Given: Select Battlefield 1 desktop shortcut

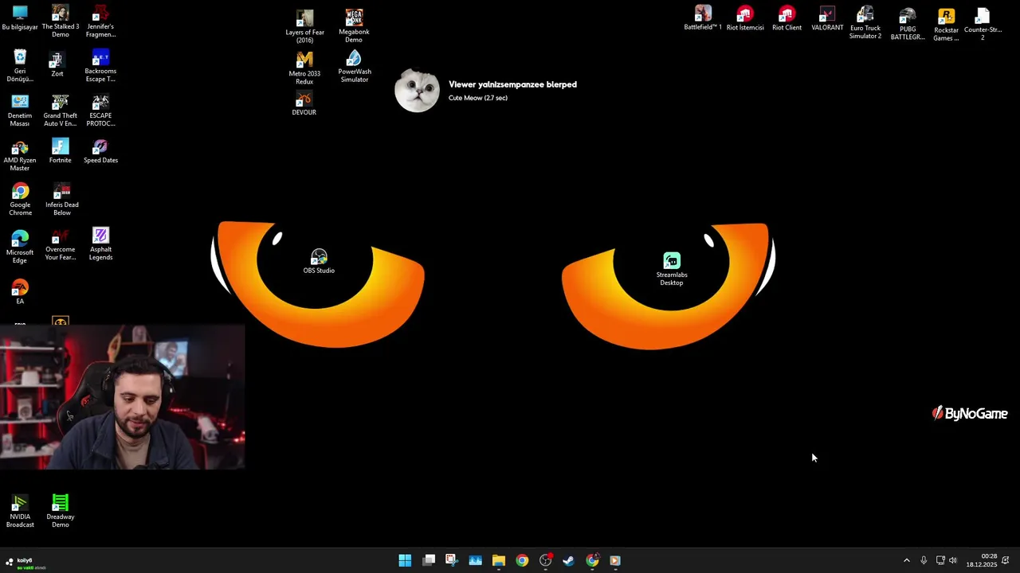Looking at the screenshot, I should pos(703,18).
